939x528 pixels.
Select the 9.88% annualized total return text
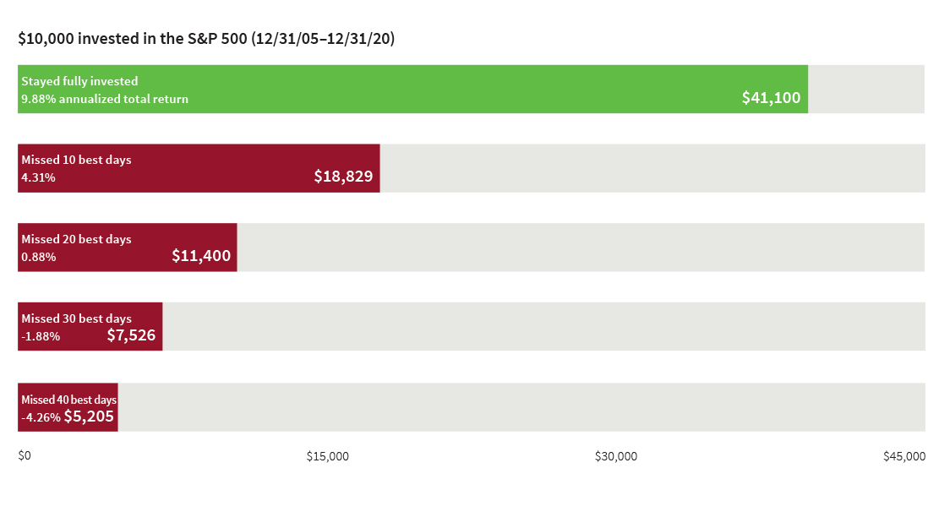tap(105, 100)
